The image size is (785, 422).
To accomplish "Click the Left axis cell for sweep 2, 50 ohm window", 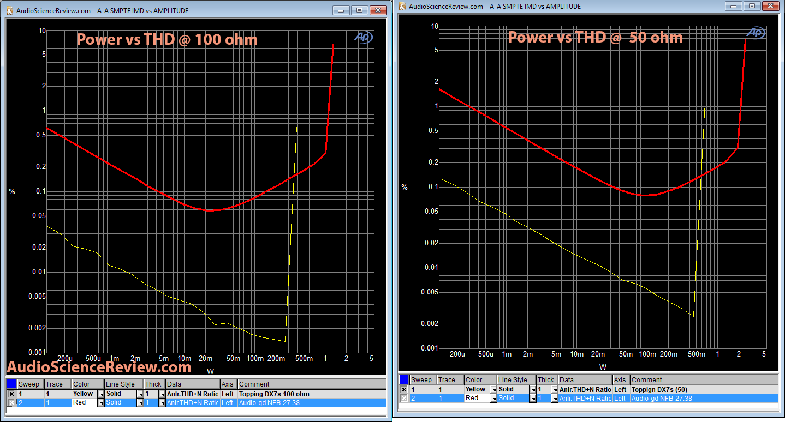I will (x=621, y=398).
